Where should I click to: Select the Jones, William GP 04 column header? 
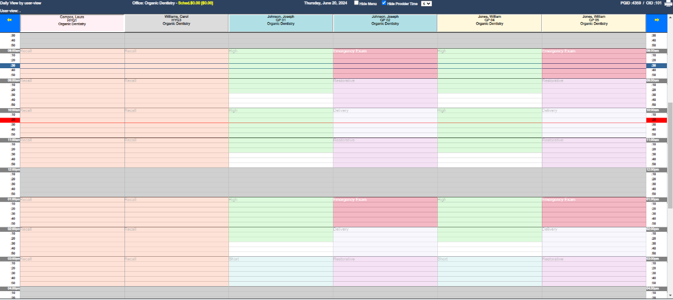tap(489, 23)
